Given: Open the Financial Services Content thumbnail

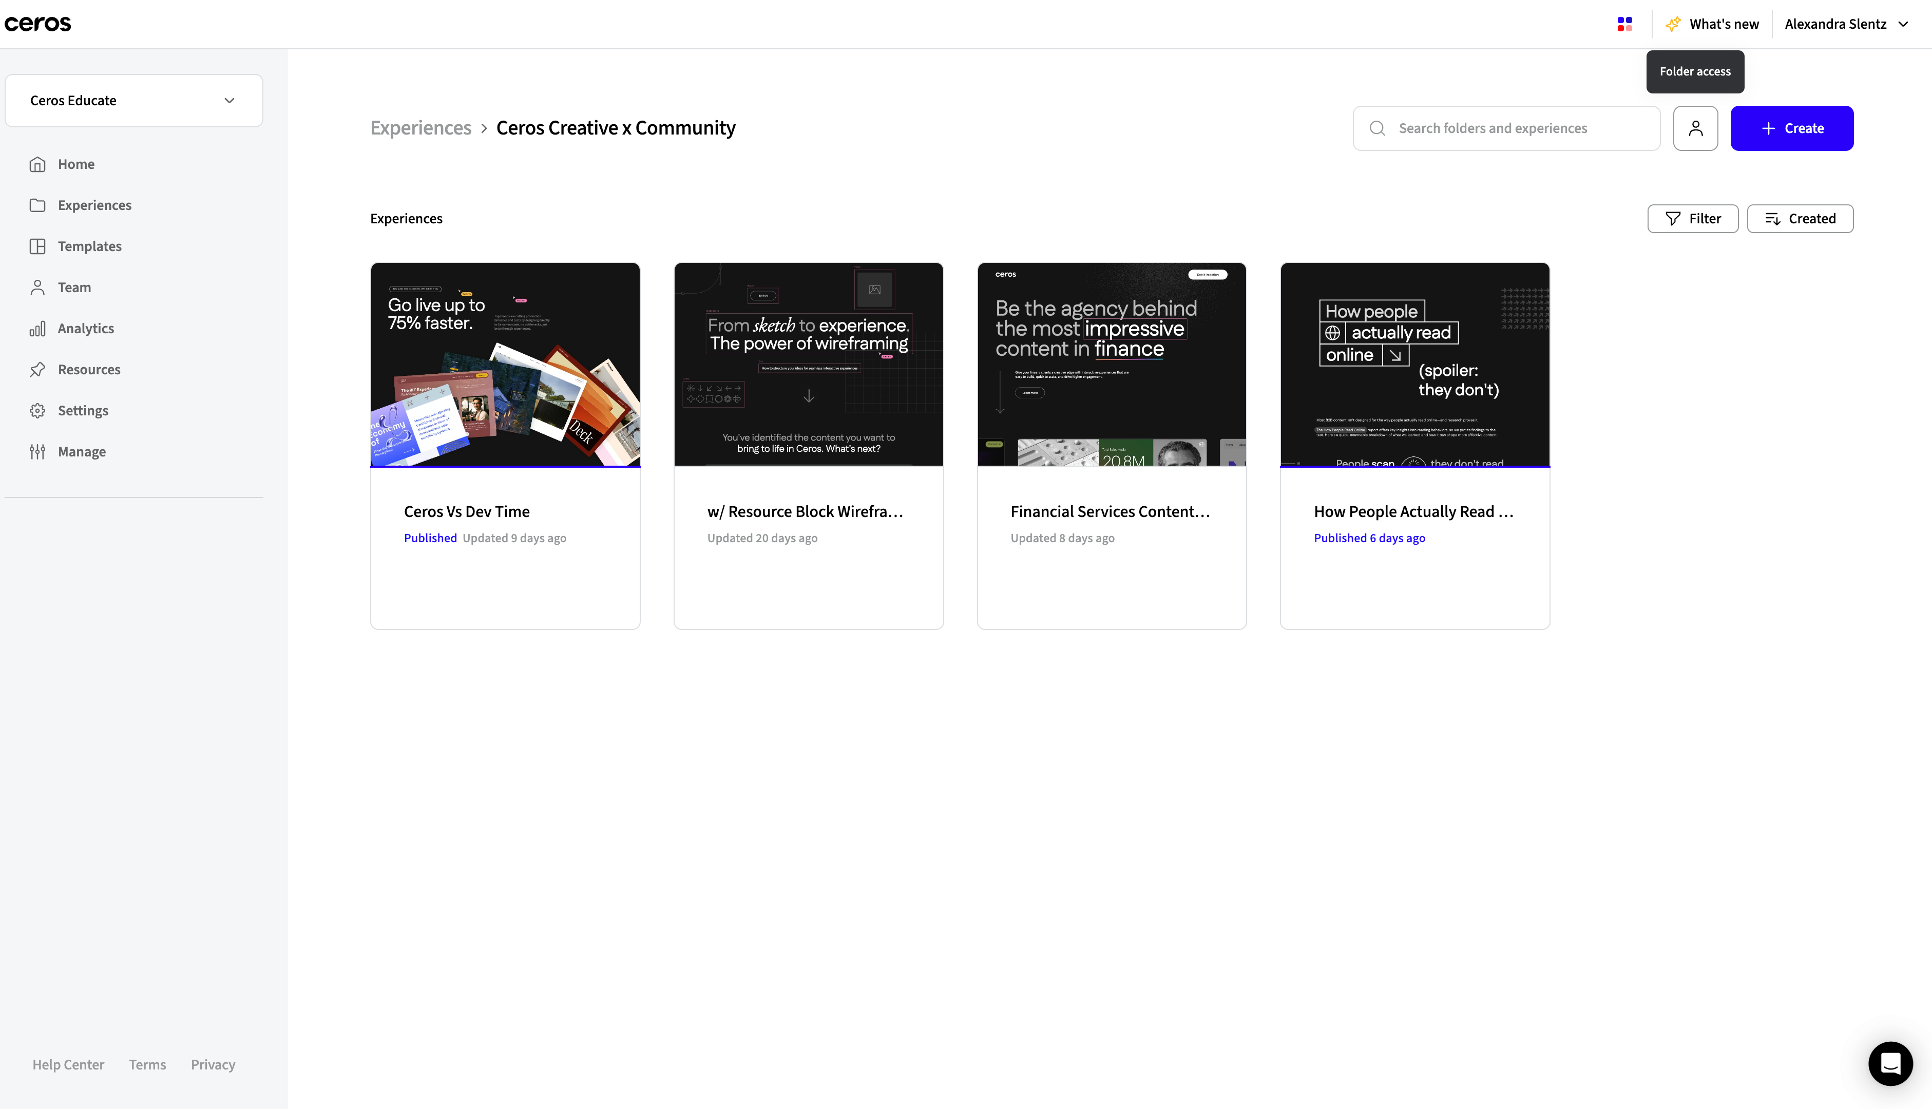Looking at the screenshot, I should click(1111, 364).
